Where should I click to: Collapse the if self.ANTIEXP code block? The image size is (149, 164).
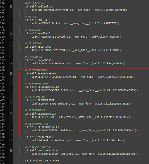pyautogui.click(x=11, y=20)
